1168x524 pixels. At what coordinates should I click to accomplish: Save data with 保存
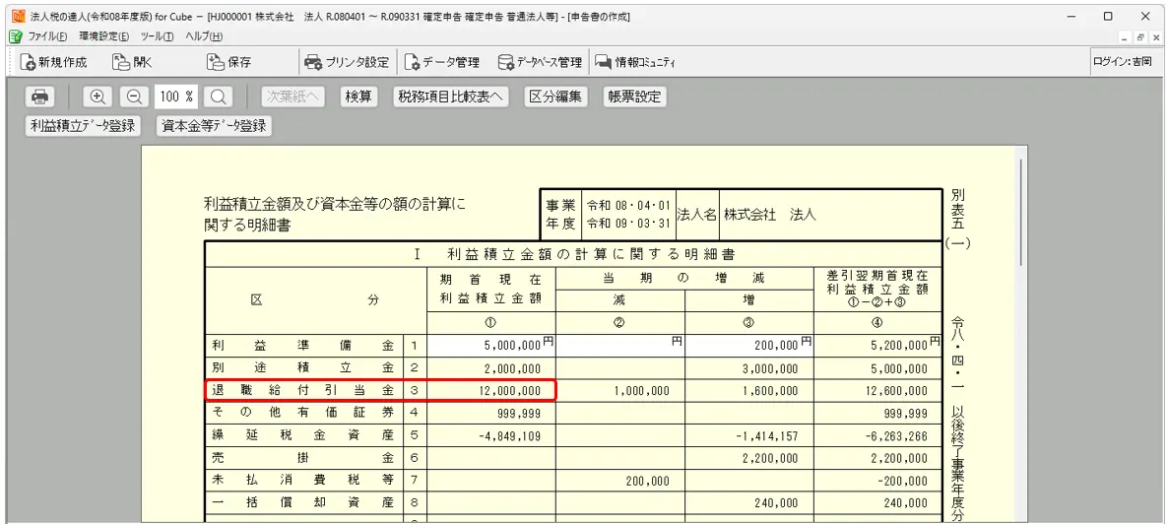[x=228, y=63]
